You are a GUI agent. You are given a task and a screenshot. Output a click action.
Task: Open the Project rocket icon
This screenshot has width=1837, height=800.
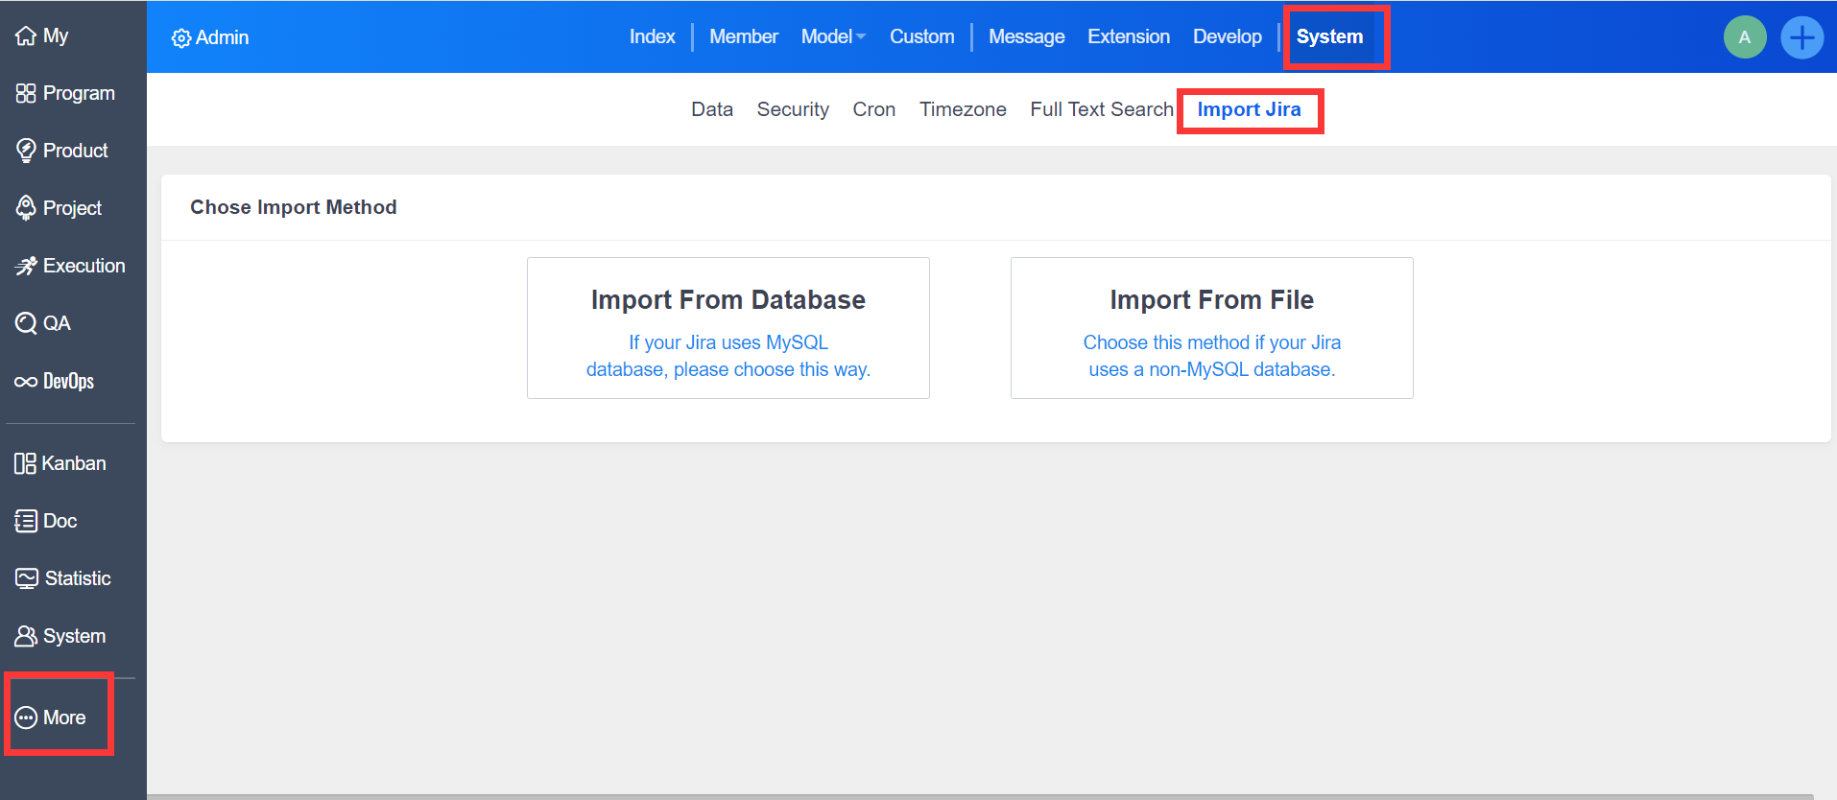[x=26, y=208]
